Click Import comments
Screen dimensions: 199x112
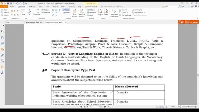pos(123,10)
